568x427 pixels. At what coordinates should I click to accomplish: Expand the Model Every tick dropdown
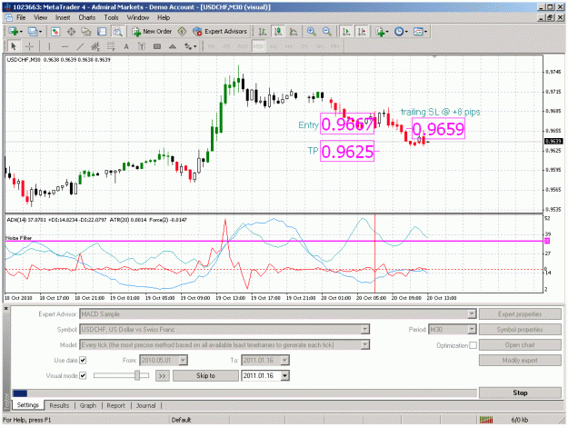coord(365,345)
